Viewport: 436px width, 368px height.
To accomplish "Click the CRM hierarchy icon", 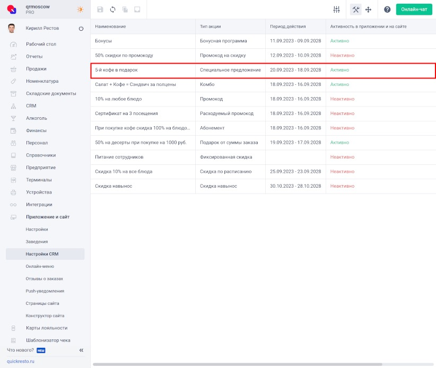I will click(x=13, y=106).
